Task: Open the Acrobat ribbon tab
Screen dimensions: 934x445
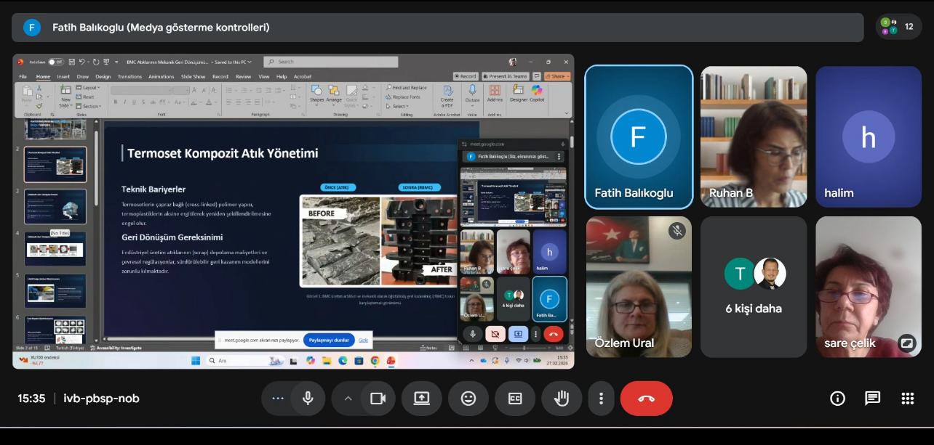Action: (x=303, y=76)
